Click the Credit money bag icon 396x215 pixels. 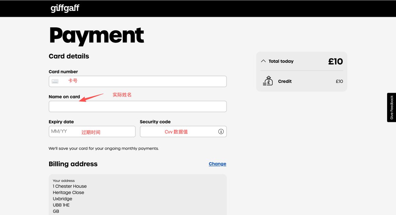pos(268,81)
